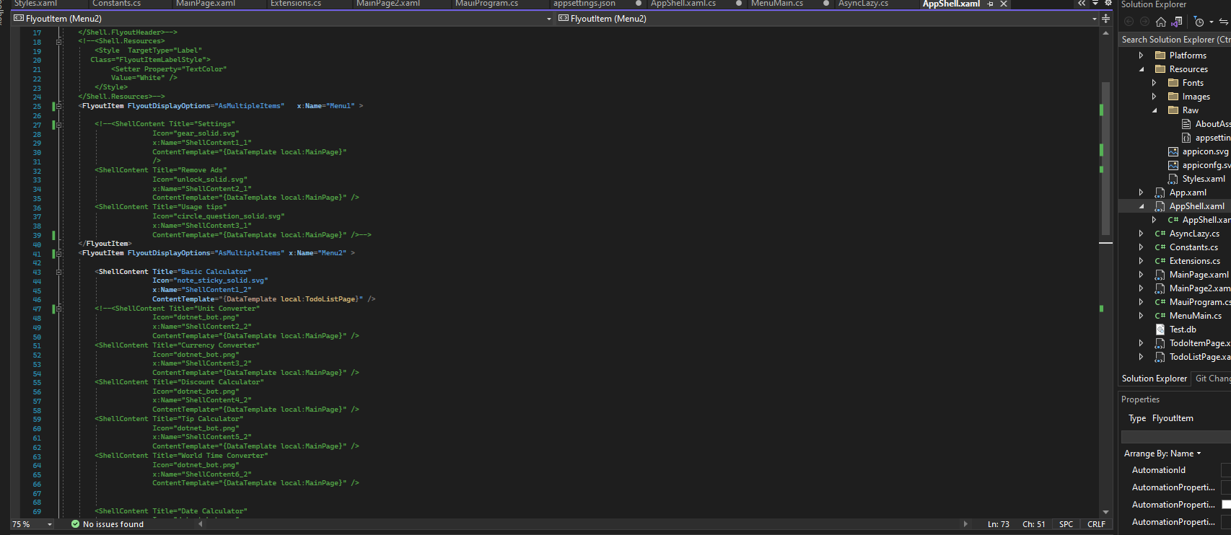Collapse the FlyoutItem Menu1 code block
The width and height of the screenshot is (1231, 535).
[x=59, y=106]
